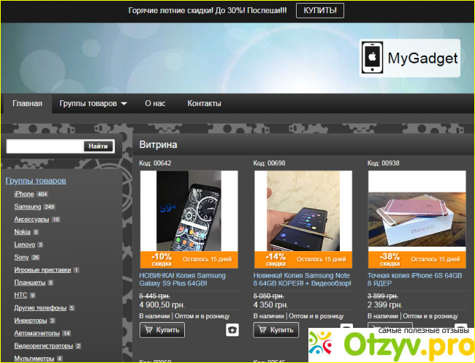Click Купить for Samsung Galaxy S9 Plus
The width and height of the screenshot is (475, 363).
(162, 330)
